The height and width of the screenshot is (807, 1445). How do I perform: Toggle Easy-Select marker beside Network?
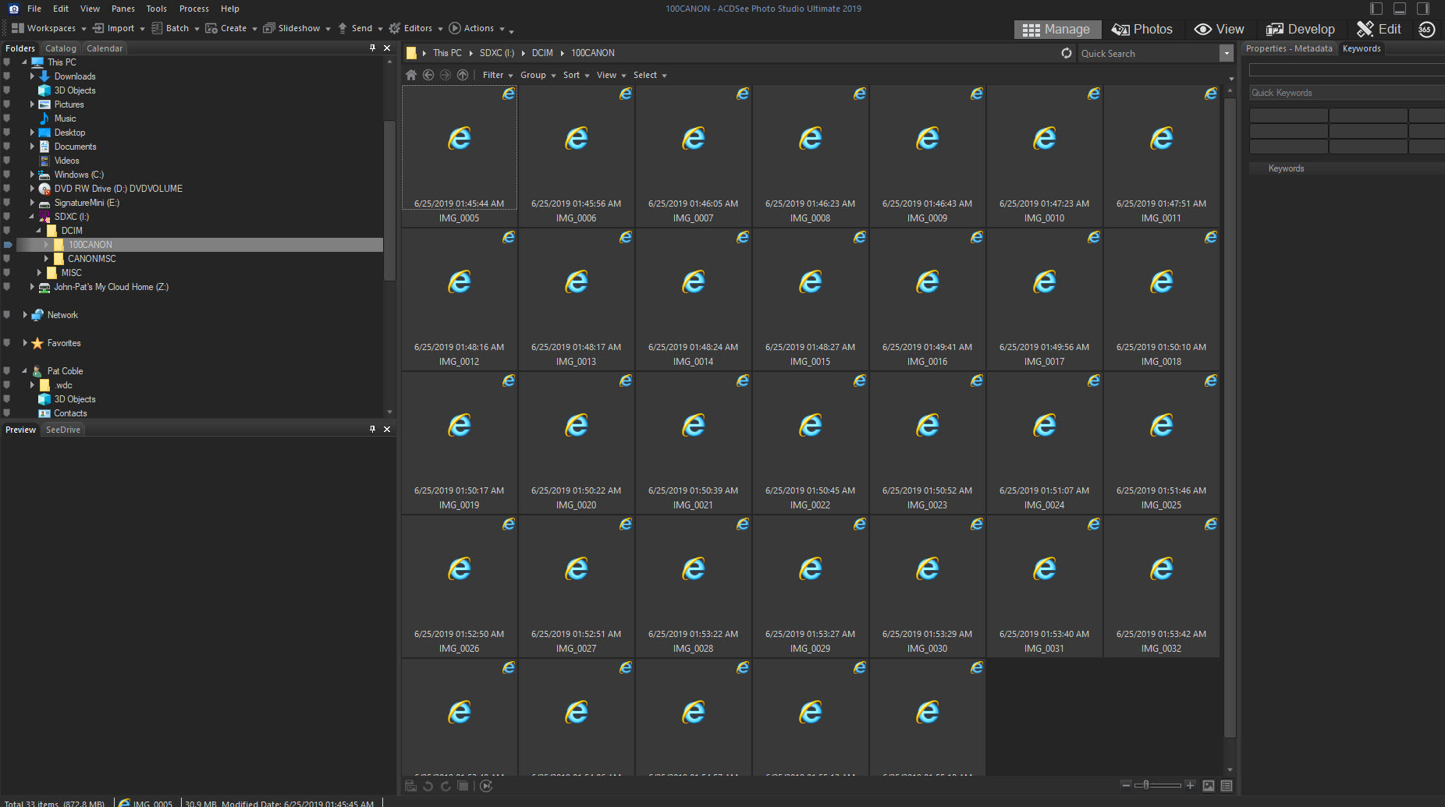click(x=7, y=315)
